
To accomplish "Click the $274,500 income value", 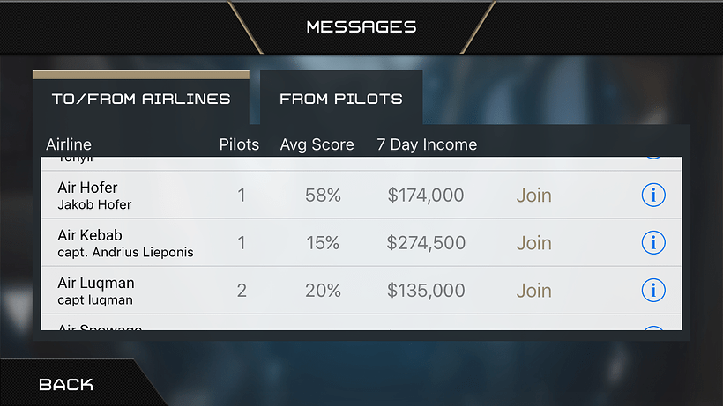I will pos(426,242).
